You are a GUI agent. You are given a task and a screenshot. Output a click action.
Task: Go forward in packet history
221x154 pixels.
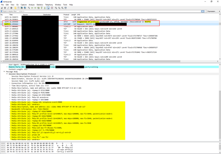35,8
